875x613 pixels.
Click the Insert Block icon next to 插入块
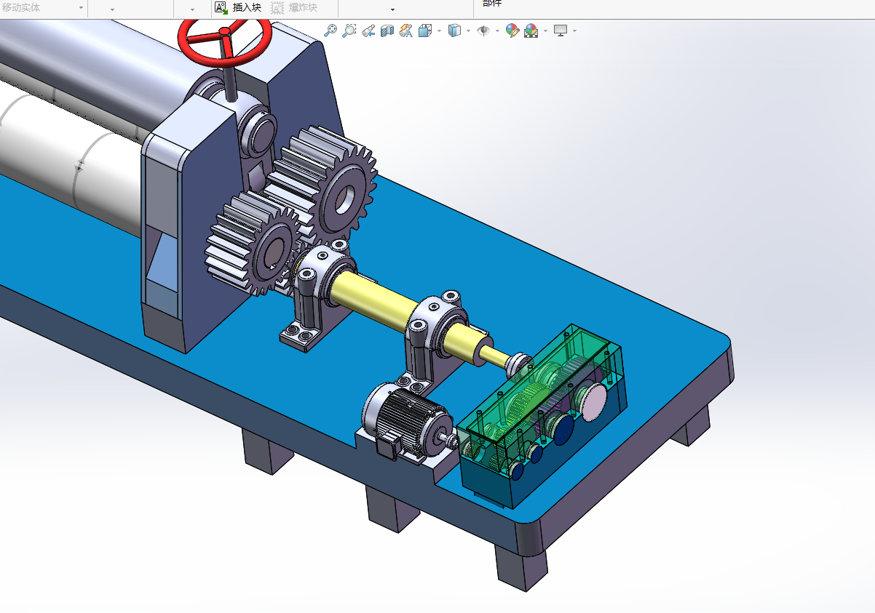point(221,7)
